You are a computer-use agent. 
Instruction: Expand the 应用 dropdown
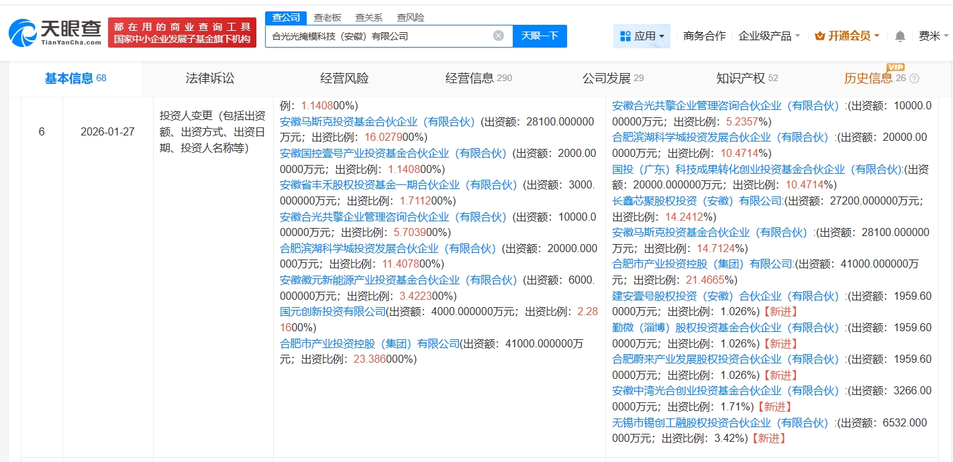tap(662, 36)
